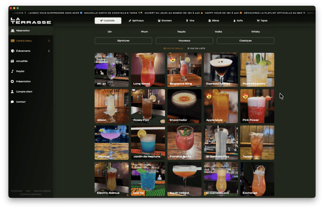The image size is (324, 209).
Task: Click the cocktail glass icon on Cocktails tab
Action: 102,20
